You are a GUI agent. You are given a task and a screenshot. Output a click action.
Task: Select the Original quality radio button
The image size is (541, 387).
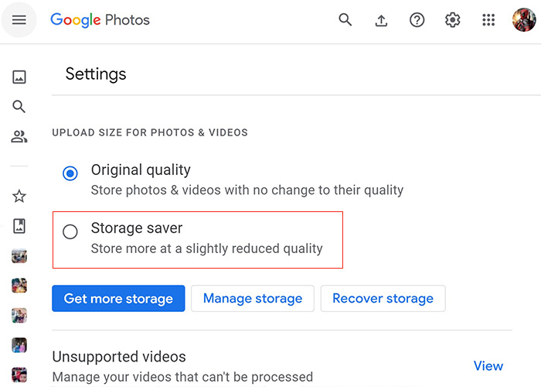click(x=70, y=173)
